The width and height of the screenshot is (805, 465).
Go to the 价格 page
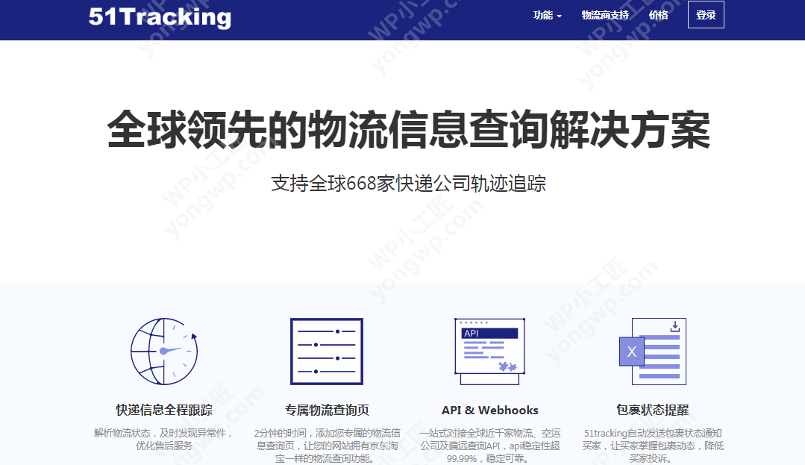[658, 15]
